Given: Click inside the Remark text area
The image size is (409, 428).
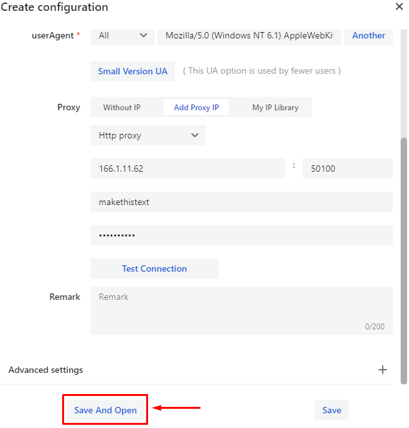Looking at the screenshot, I should [241, 310].
